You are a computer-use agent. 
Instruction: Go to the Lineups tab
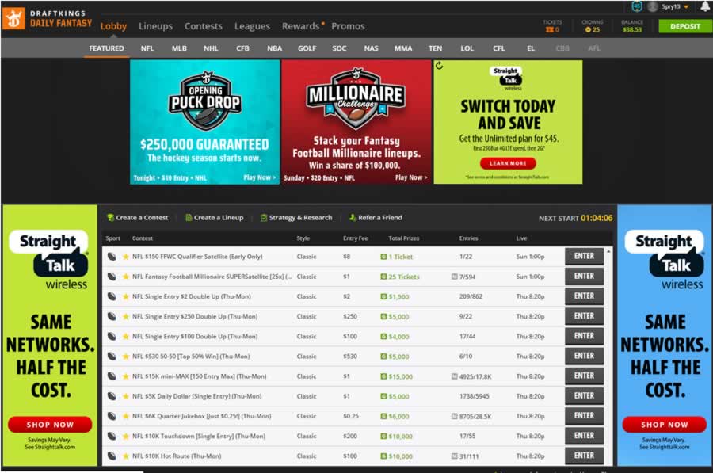click(x=155, y=26)
